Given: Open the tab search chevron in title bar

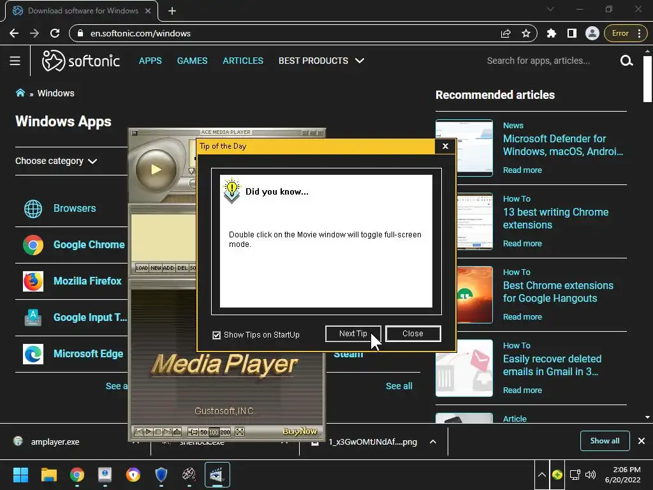Looking at the screenshot, I should (x=550, y=9).
